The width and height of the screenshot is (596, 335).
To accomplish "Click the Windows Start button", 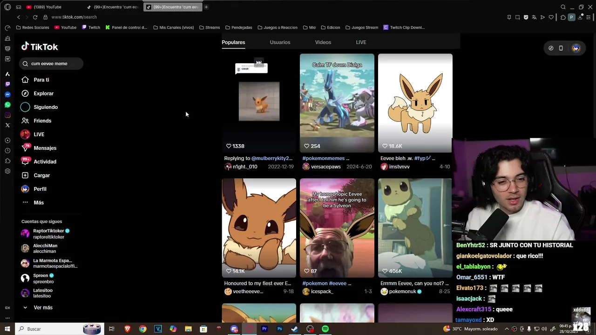I will tap(7, 329).
